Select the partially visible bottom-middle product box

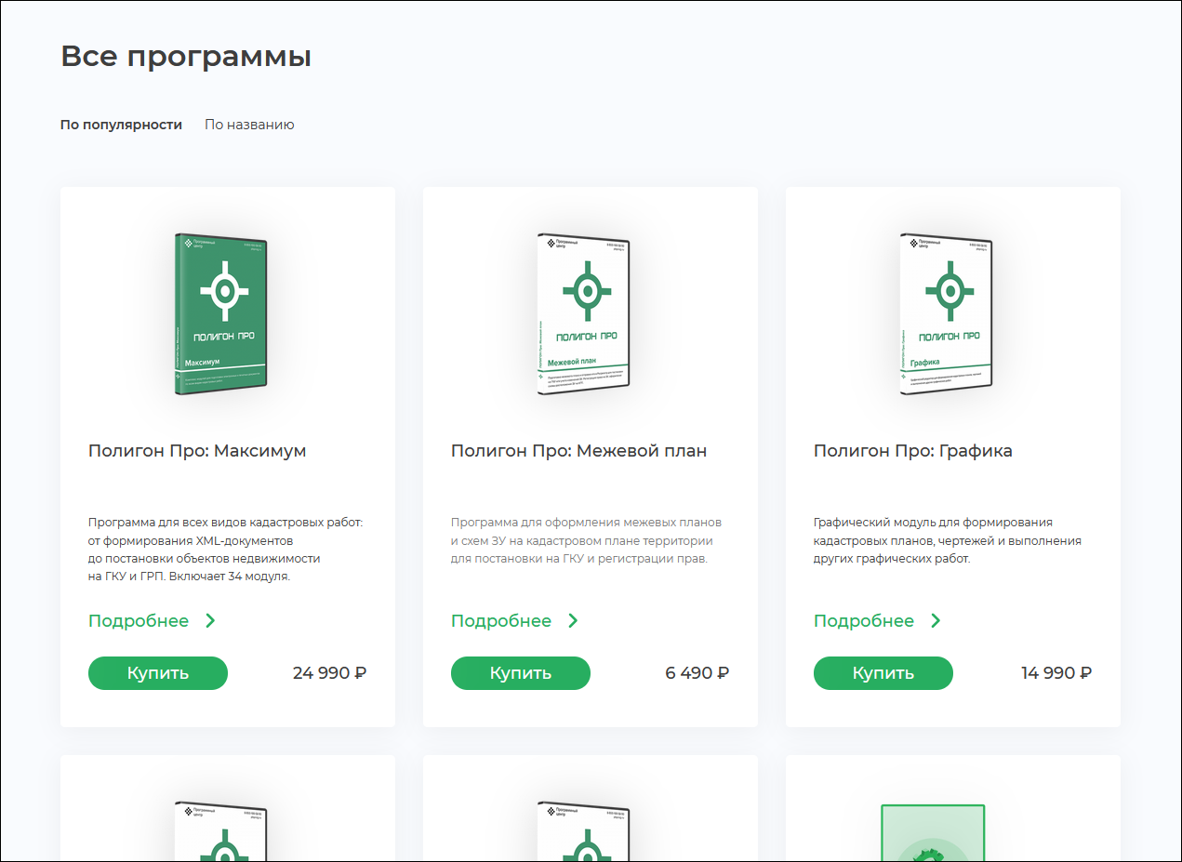click(x=584, y=830)
